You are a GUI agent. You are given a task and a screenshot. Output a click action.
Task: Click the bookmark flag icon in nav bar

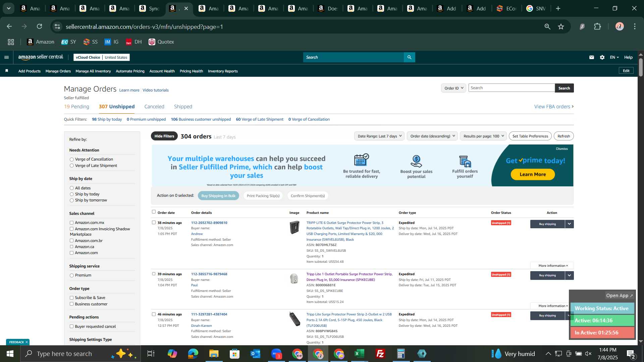(7, 71)
